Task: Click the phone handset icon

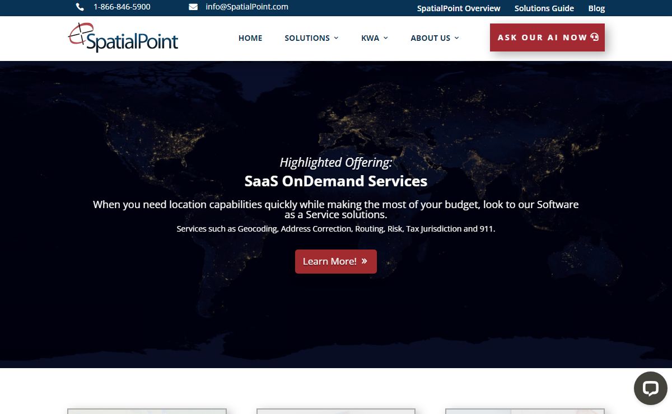Action: coord(80,7)
